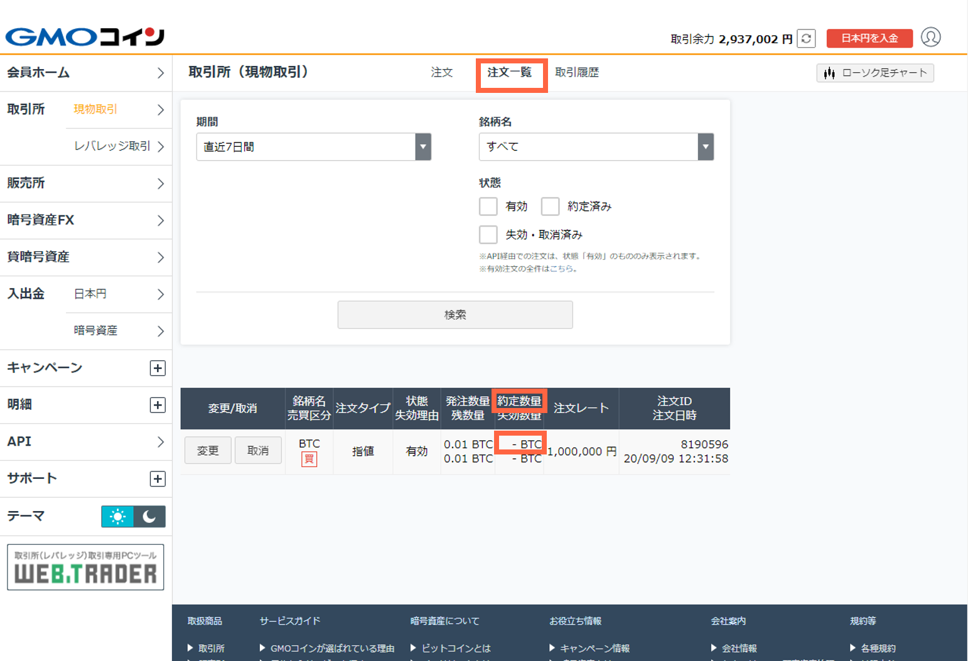Open the WEB TRADER tool banner
This screenshot has height=661, width=968.
[x=85, y=567]
